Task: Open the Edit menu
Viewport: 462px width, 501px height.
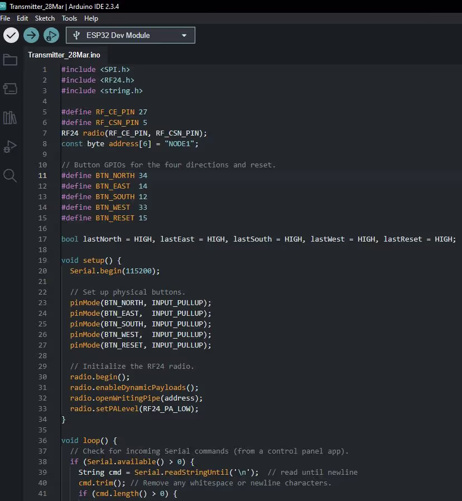Action: tap(22, 18)
